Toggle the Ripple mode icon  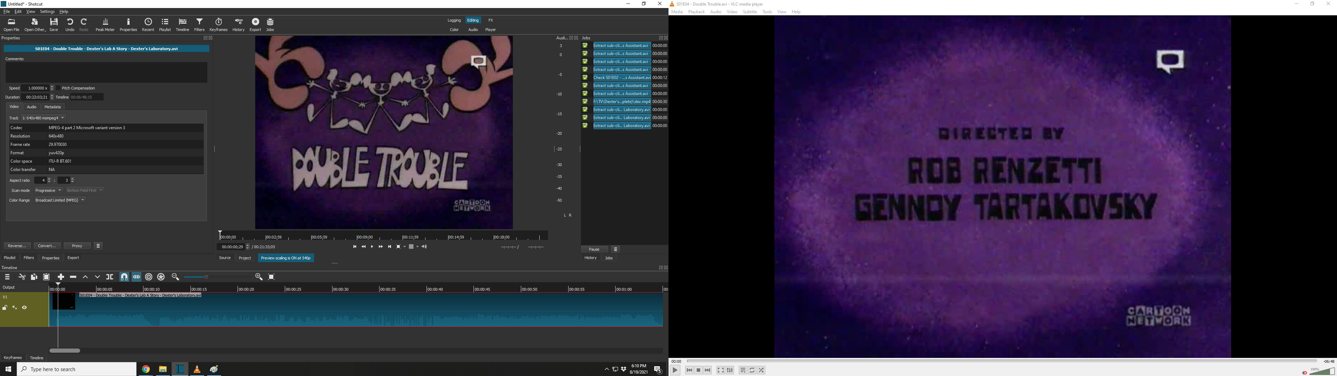pyautogui.click(x=149, y=277)
